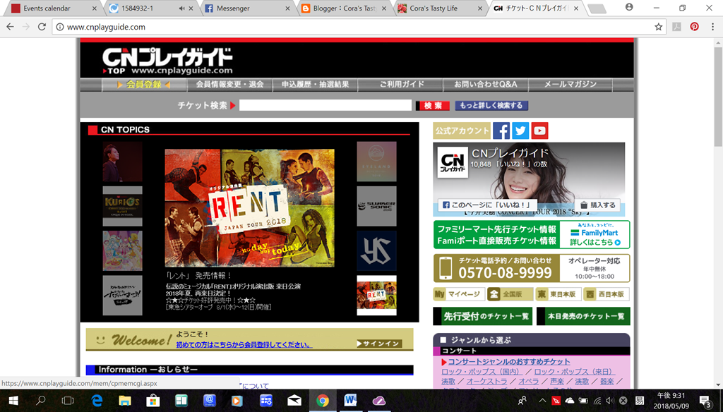Open the 会員情報変更・退会 menu item
The image size is (723, 412).
229,85
